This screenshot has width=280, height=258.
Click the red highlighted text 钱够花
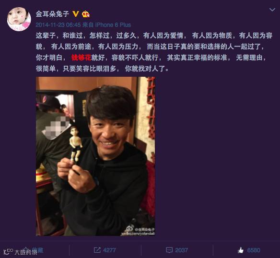[81, 58]
